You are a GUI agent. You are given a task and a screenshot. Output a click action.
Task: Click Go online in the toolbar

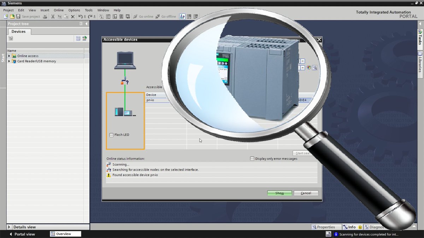pyautogui.click(x=143, y=17)
